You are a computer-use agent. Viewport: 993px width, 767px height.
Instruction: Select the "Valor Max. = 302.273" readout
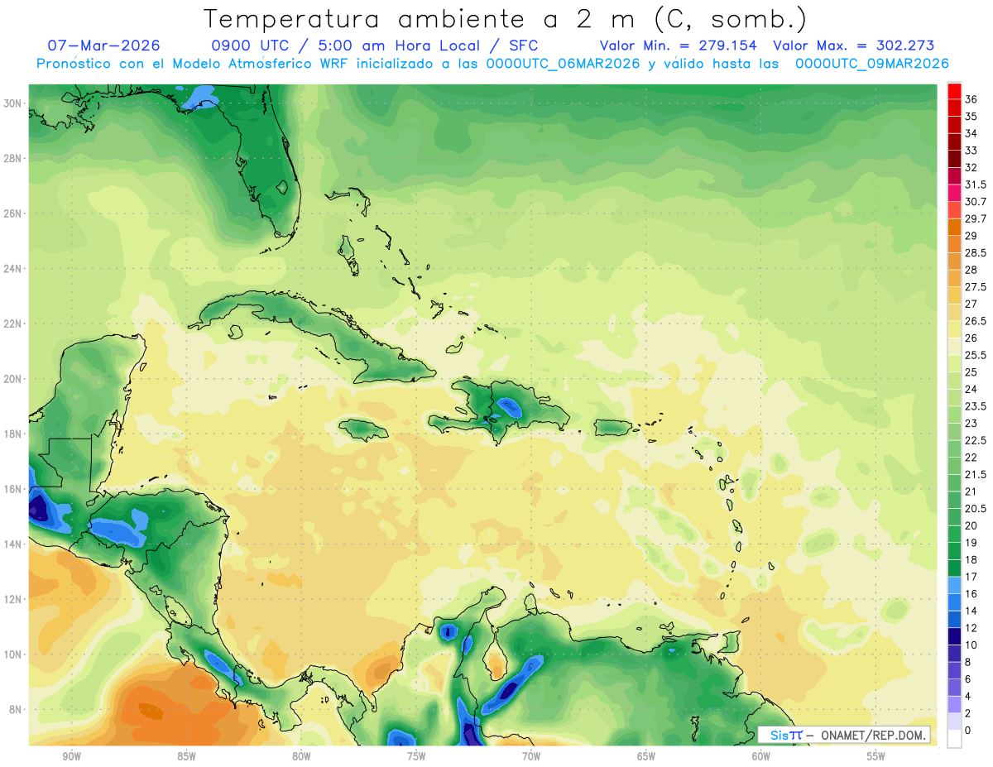point(853,46)
